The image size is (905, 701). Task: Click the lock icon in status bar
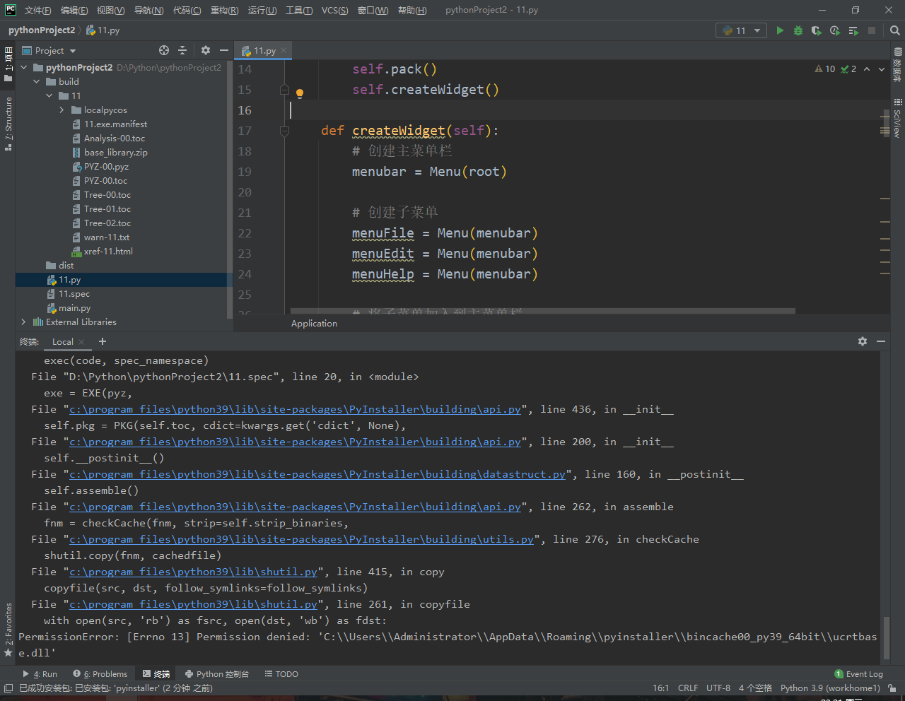(x=892, y=688)
